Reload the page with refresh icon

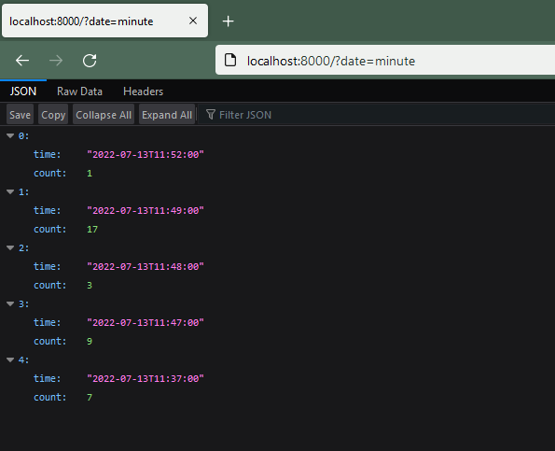[90, 61]
